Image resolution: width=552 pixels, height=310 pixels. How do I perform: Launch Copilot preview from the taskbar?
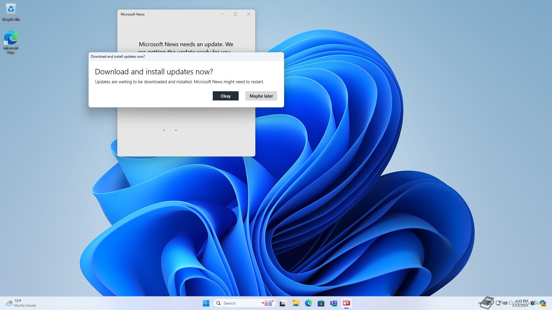[x=543, y=303]
